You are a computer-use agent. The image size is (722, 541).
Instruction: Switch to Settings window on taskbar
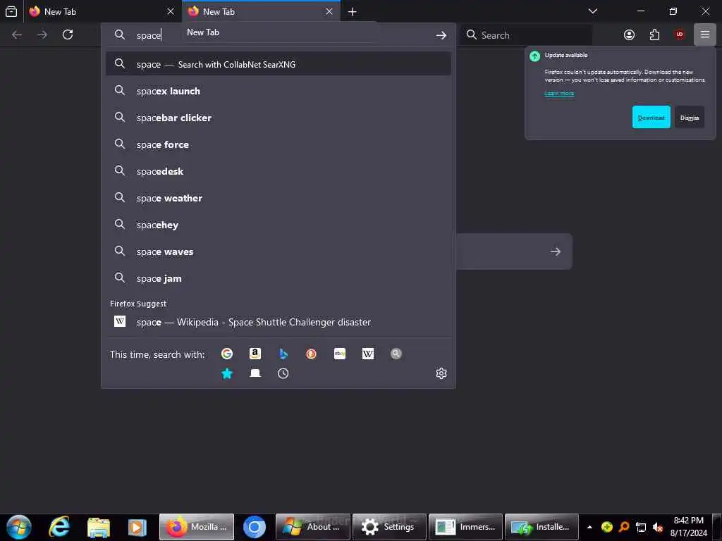tap(389, 527)
